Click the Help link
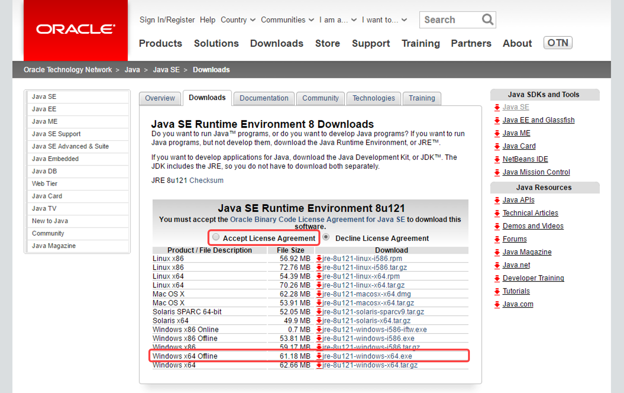This screenshot has width=624, height=393. (207, 20)
